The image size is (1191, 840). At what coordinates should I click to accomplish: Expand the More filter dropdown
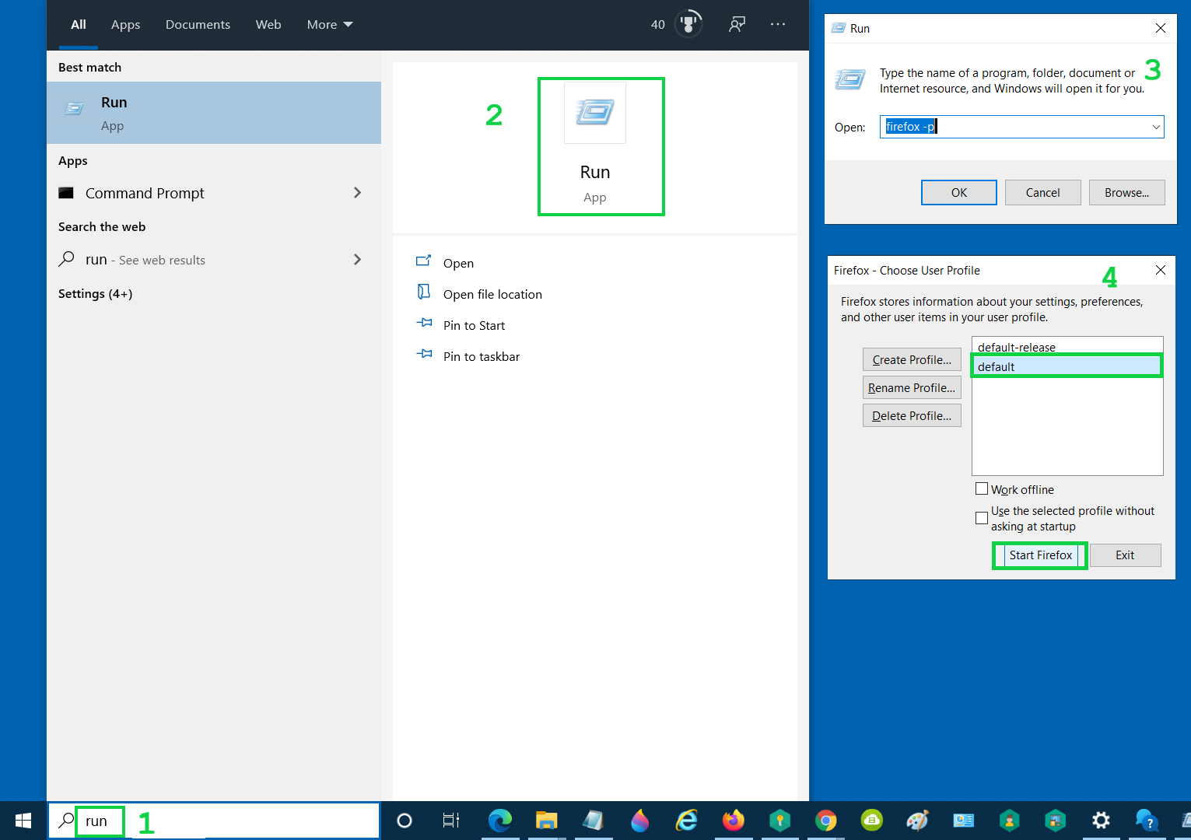pos(330,25)
